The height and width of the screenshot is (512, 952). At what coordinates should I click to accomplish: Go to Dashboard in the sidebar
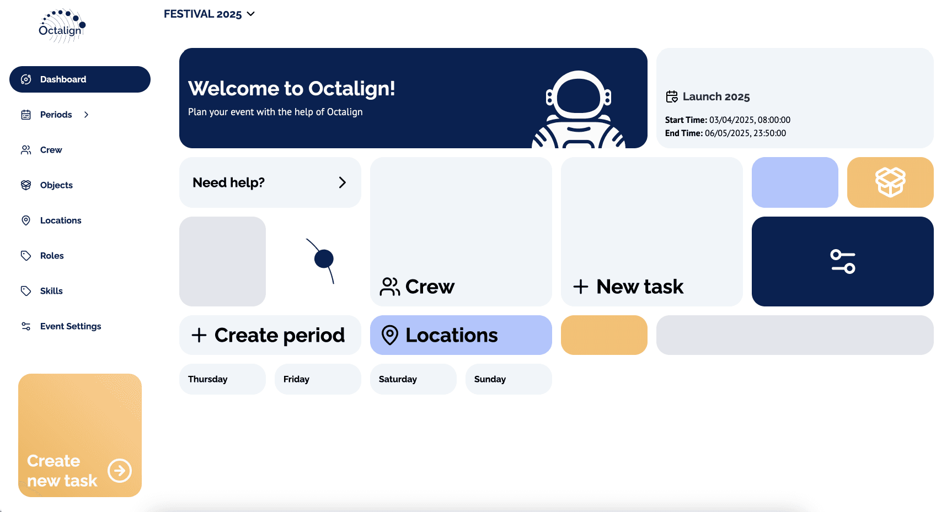coord(80,79)
